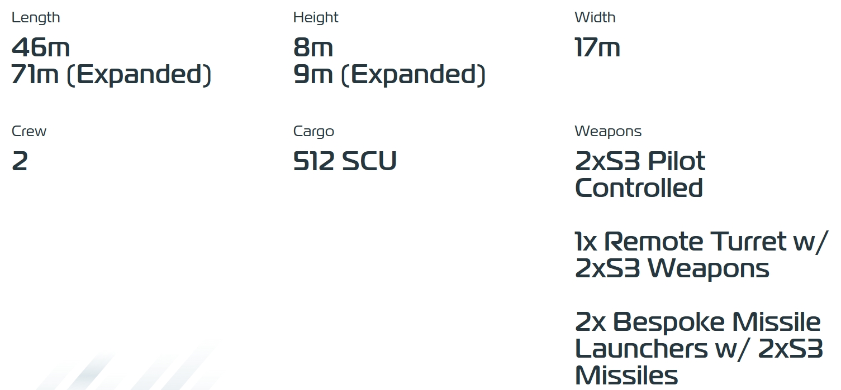Click the Crew label

[29, 131]
